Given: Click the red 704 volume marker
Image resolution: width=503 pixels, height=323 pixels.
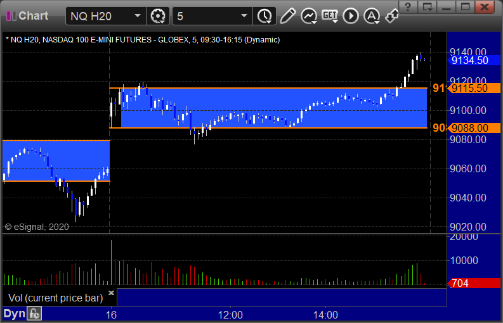Looking at the screenshot, I should coord(474,283).
